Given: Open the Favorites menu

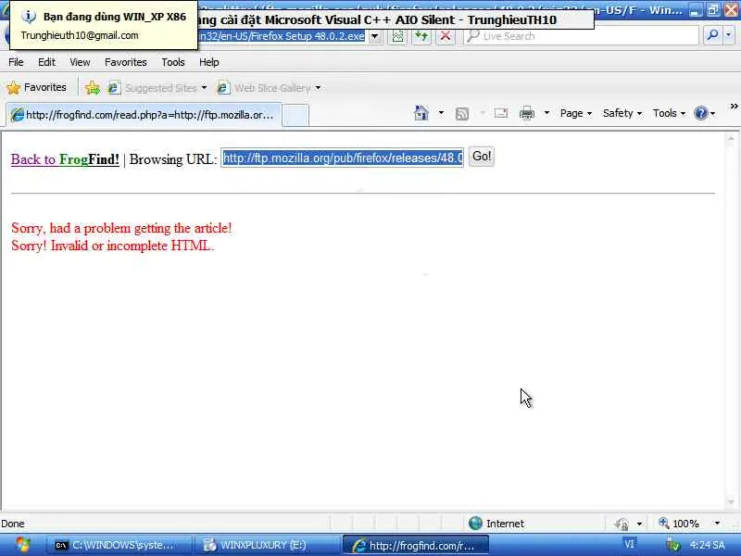Looking at the screenshot, I should click(x=126, y=62).
